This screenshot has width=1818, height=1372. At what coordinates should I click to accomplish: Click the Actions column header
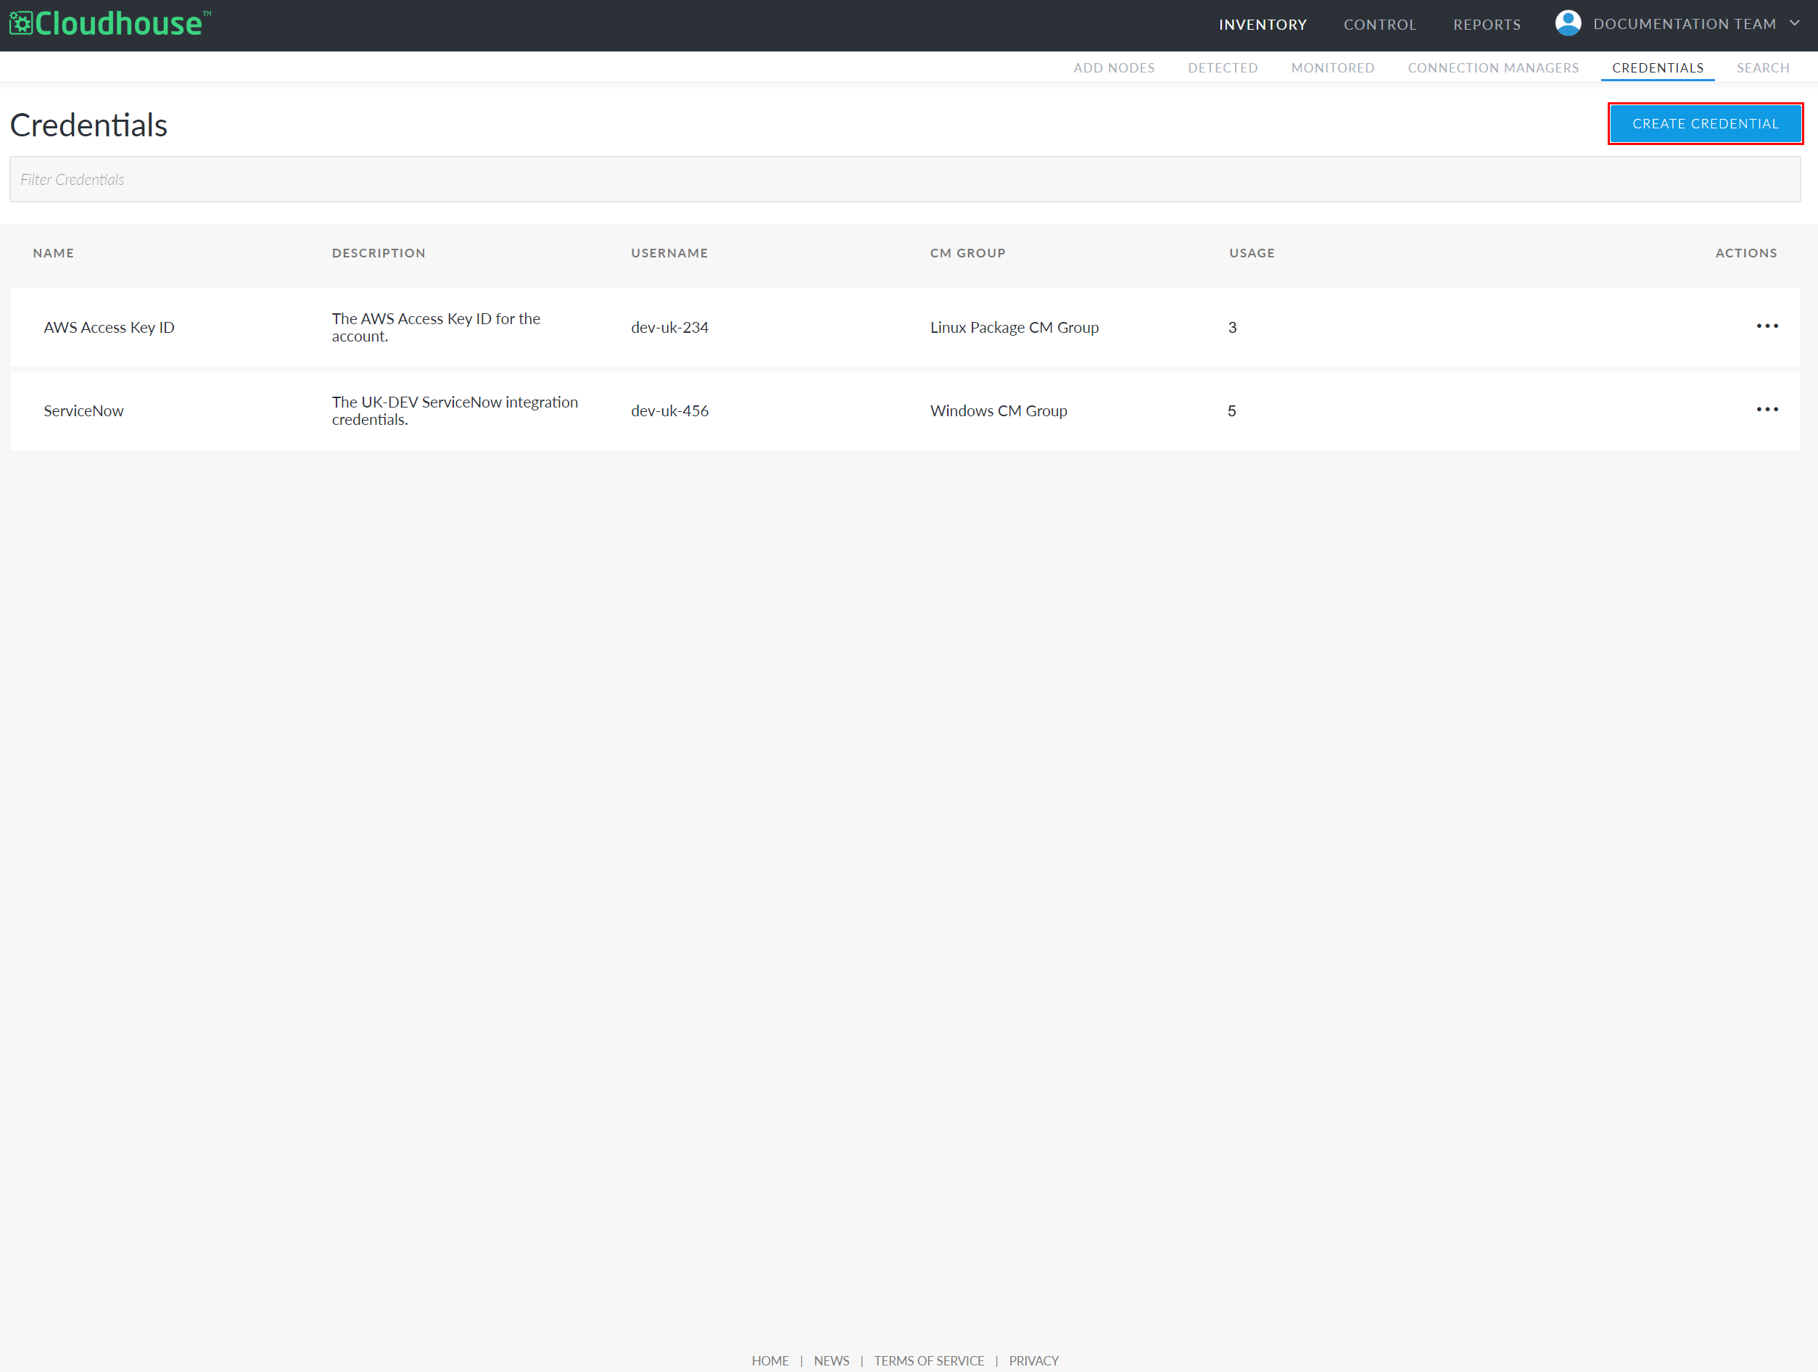tap(1745, 253)
